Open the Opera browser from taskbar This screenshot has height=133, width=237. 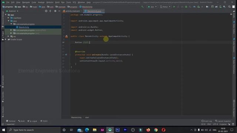tap(164, 130)
